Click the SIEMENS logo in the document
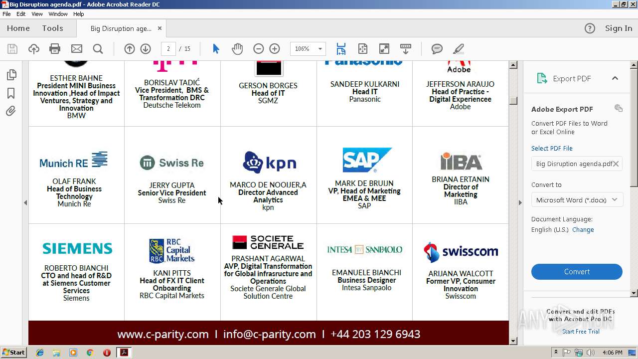The width and height of the screenshot is (638, 359). 77,248
